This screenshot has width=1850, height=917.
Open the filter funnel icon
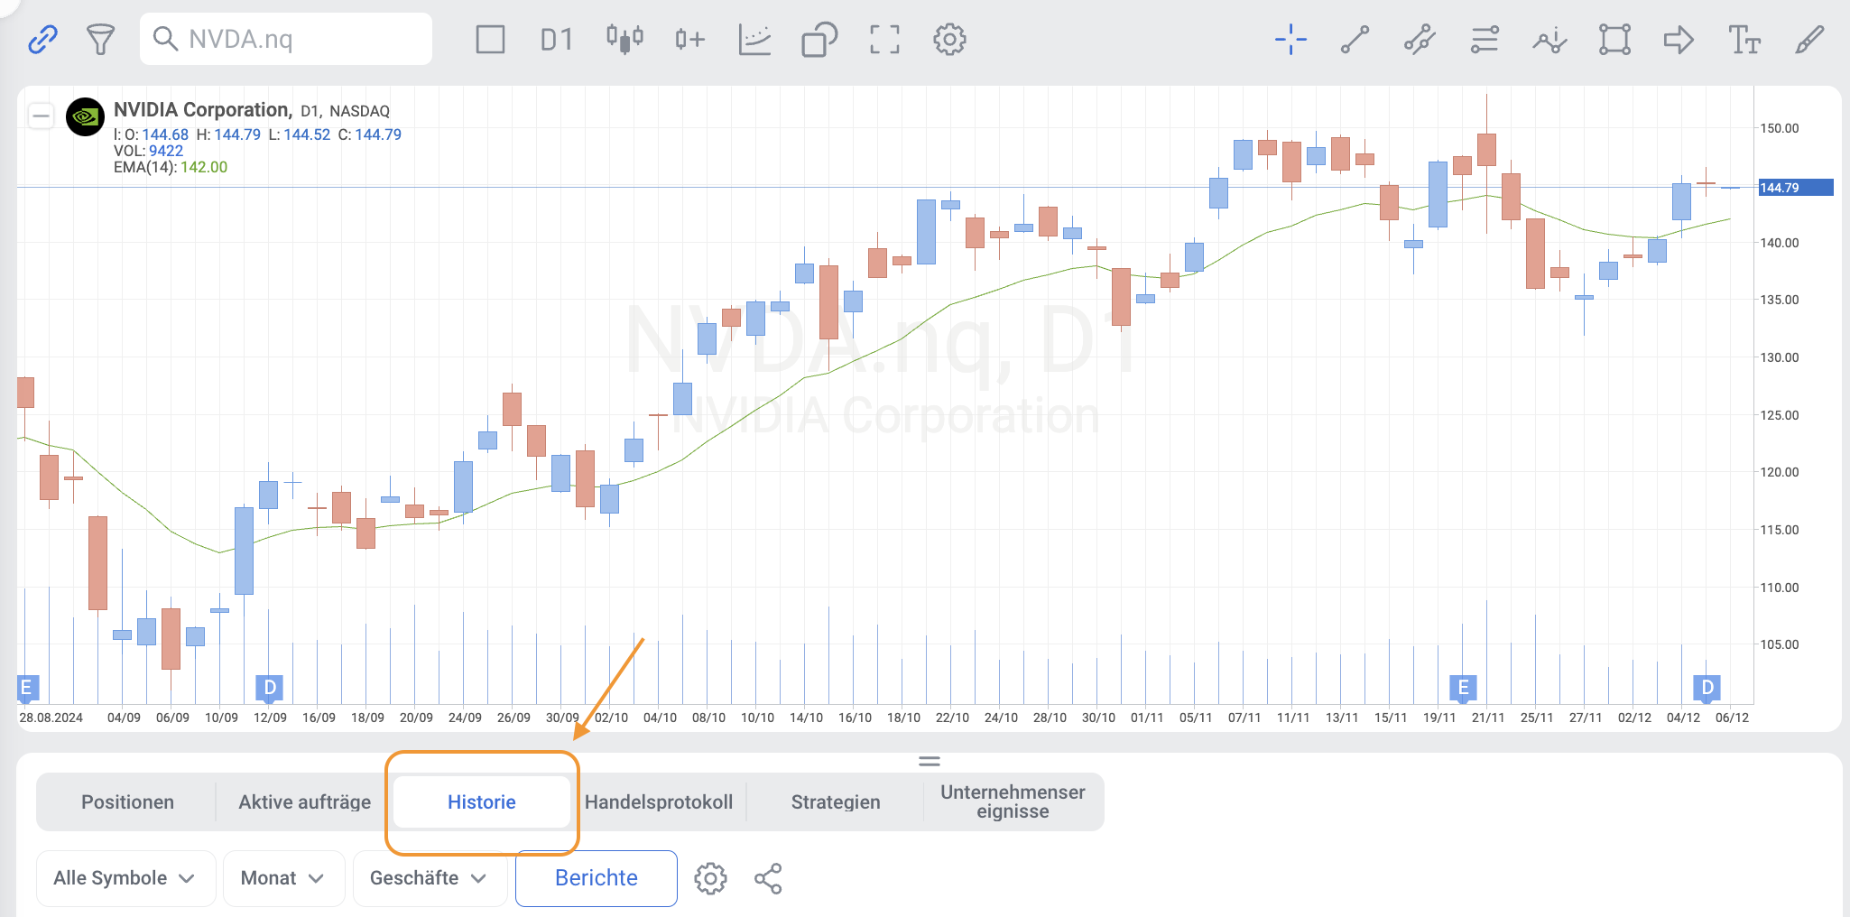coord(100,40)
